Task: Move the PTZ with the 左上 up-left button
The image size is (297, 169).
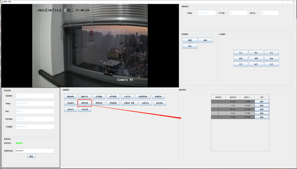Action: [x=241, y=53]
